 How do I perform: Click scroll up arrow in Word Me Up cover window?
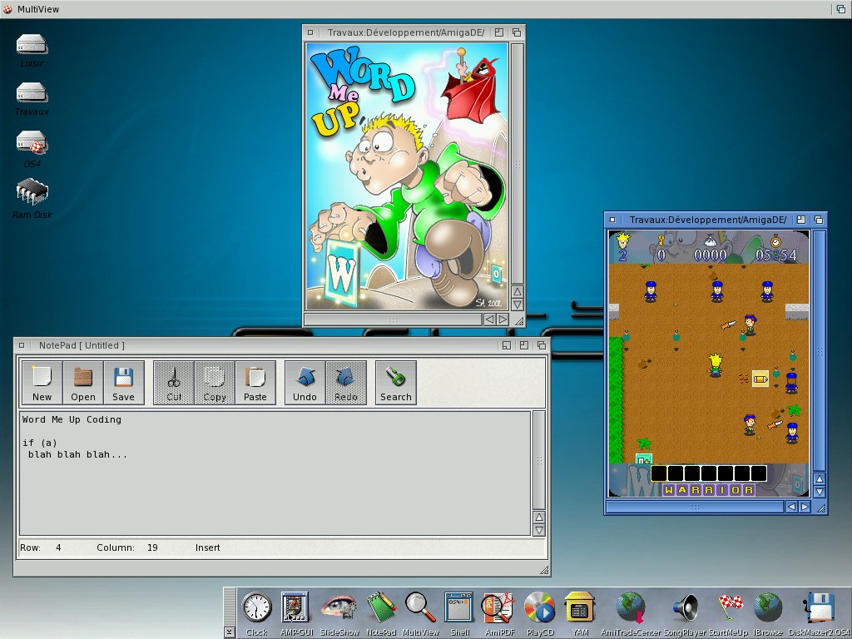[x=518, y=292]
